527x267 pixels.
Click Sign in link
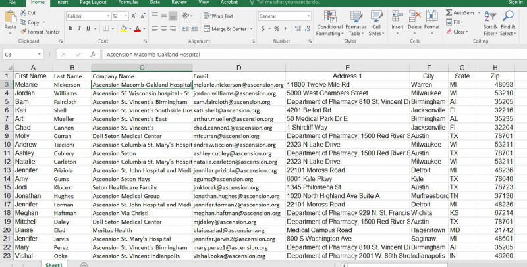[x=515, y=3]
